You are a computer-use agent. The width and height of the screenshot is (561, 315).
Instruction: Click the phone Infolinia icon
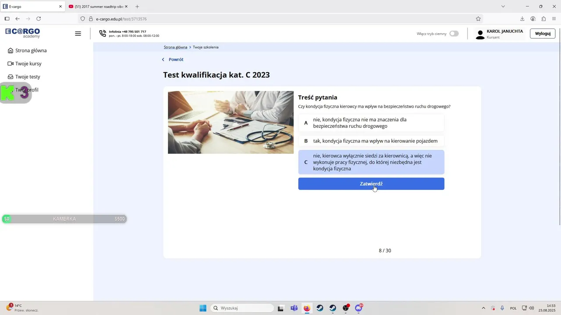click(x=103, y=33)
